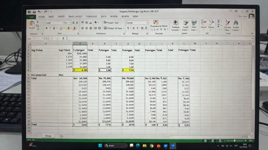Increase font size with larger A icon
Image resolution: width=268 pixels, height=150 pixels.
point(74,23)
